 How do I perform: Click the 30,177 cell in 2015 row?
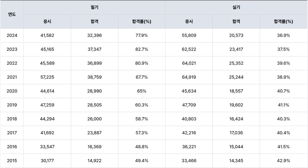[47, 160]
